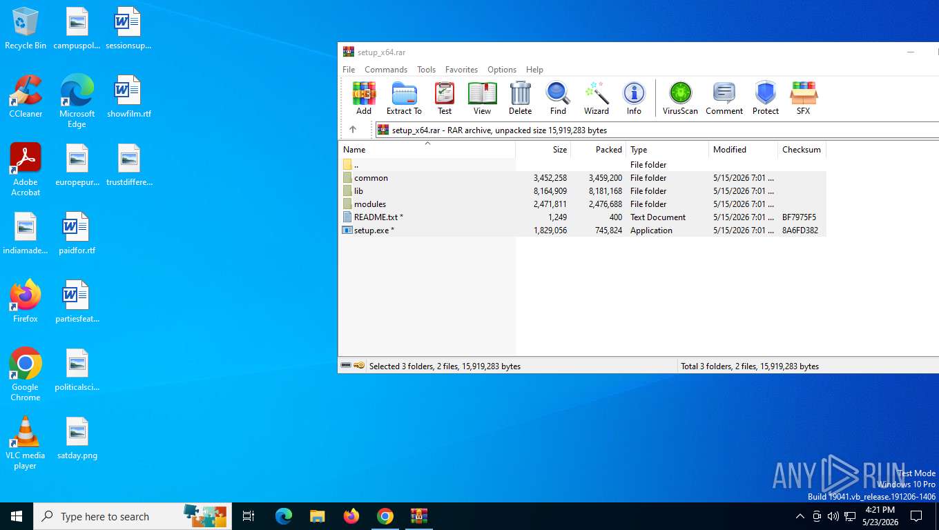
Task: Sort by the Packed column header
Action: coord(598,150)
